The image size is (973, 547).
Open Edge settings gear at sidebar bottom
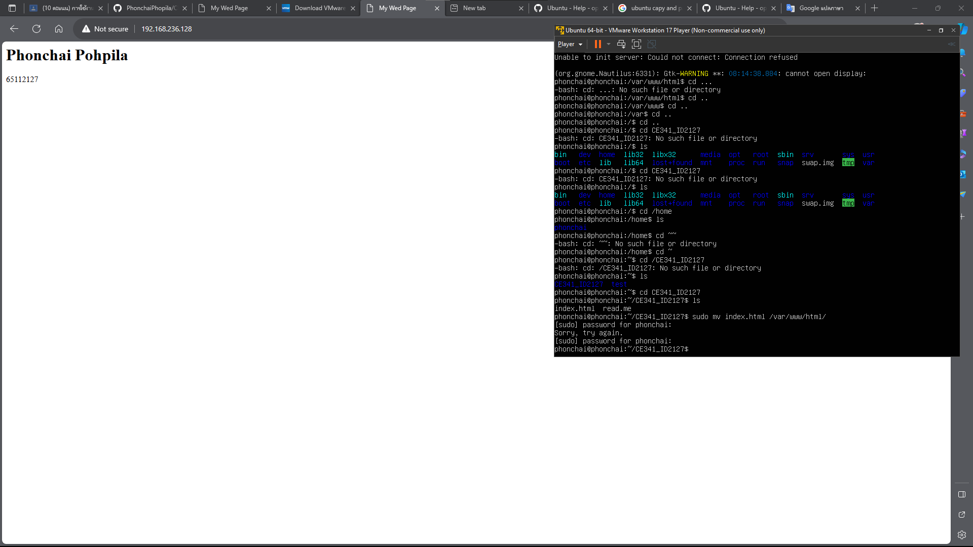click(961, 534)
